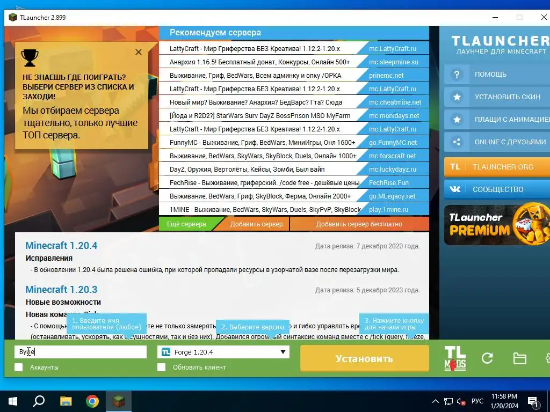Click the TLauncher Premium banner
Image resolution: width=550 pixels, height=412 pixels.
[497, 225]
